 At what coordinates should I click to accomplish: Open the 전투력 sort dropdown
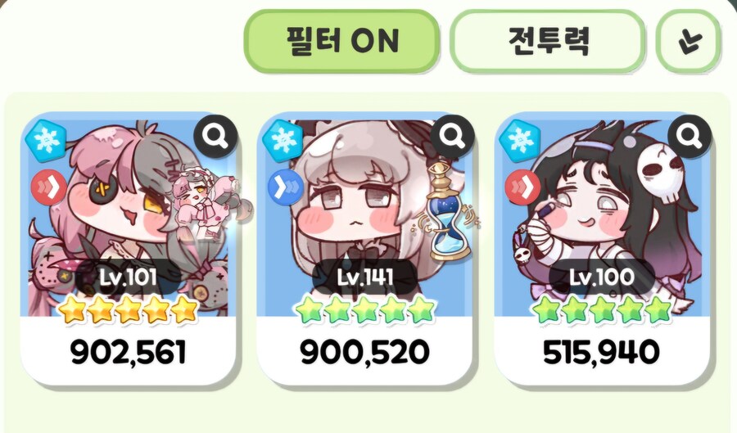point(548,40)
